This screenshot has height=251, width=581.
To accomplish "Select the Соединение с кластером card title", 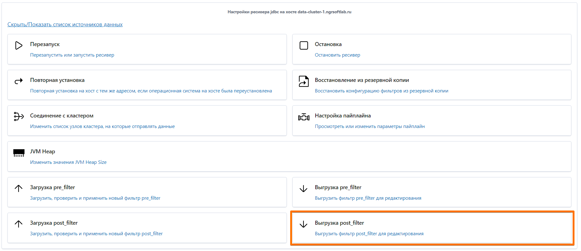I will (x=62, y=116).
